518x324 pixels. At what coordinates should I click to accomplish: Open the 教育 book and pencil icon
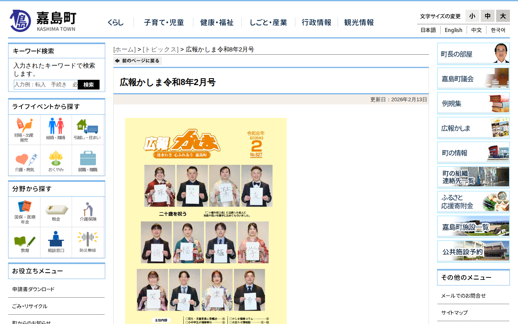24,242
